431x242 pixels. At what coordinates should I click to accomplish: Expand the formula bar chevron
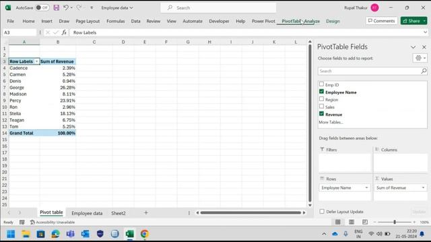click(x=425, y=32)
